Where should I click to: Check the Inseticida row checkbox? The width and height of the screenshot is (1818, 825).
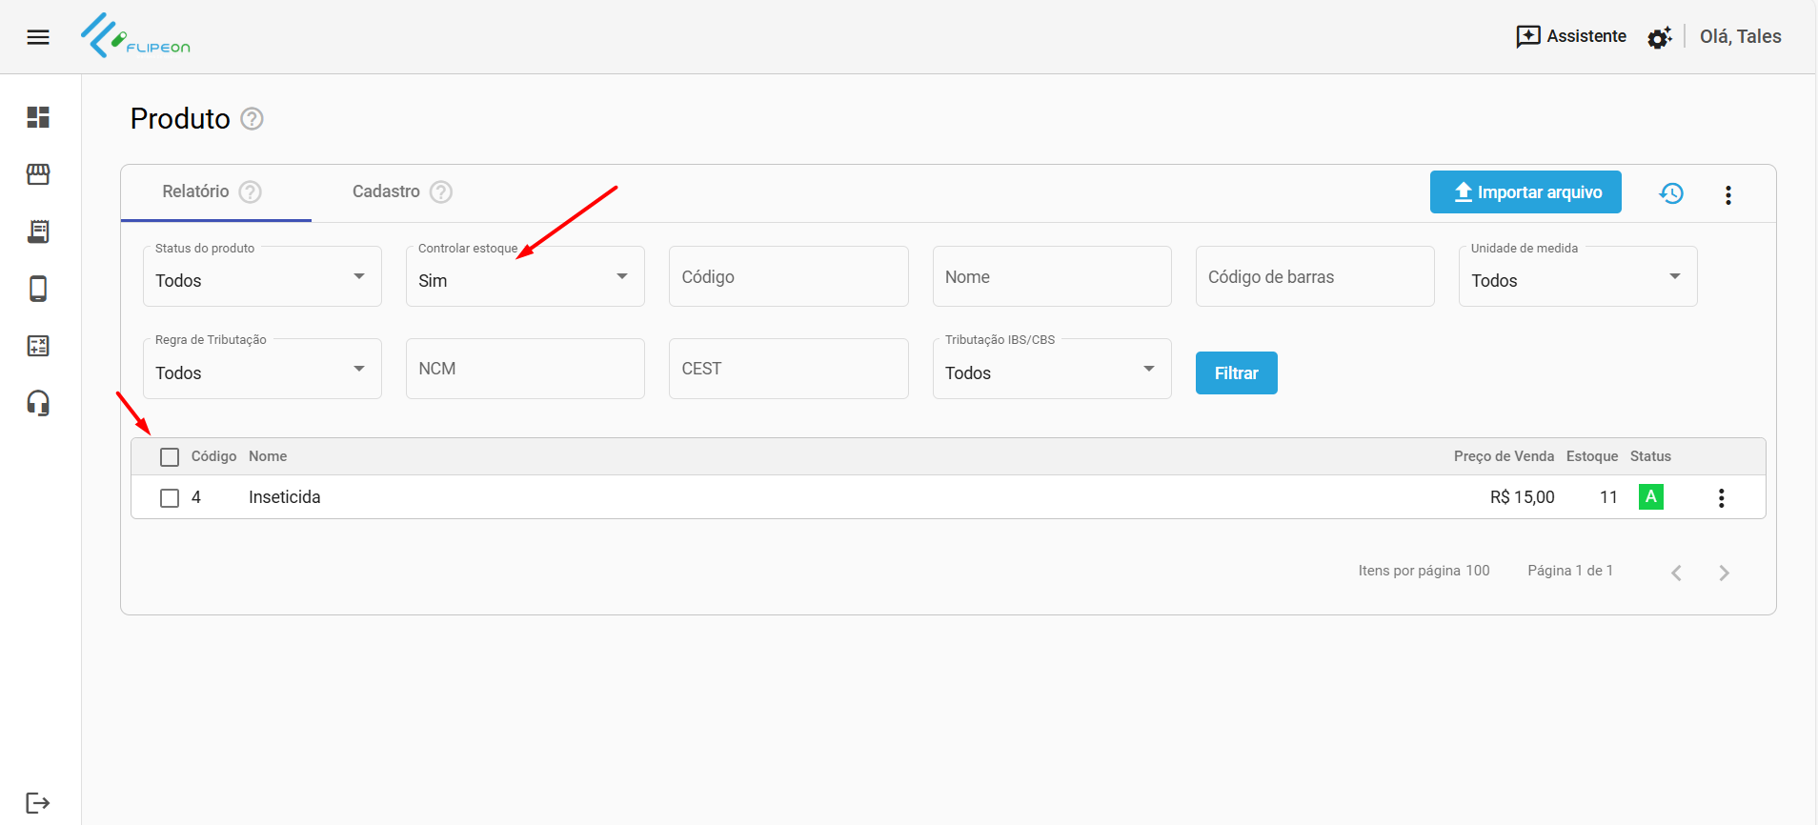click(x=170, y=498)
